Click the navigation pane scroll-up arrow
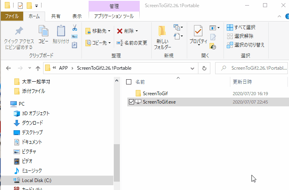289x190 pixels. [x=117, y=80]
